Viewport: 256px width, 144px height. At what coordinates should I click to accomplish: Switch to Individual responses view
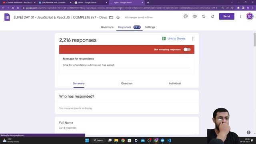[x=175, y=84]
